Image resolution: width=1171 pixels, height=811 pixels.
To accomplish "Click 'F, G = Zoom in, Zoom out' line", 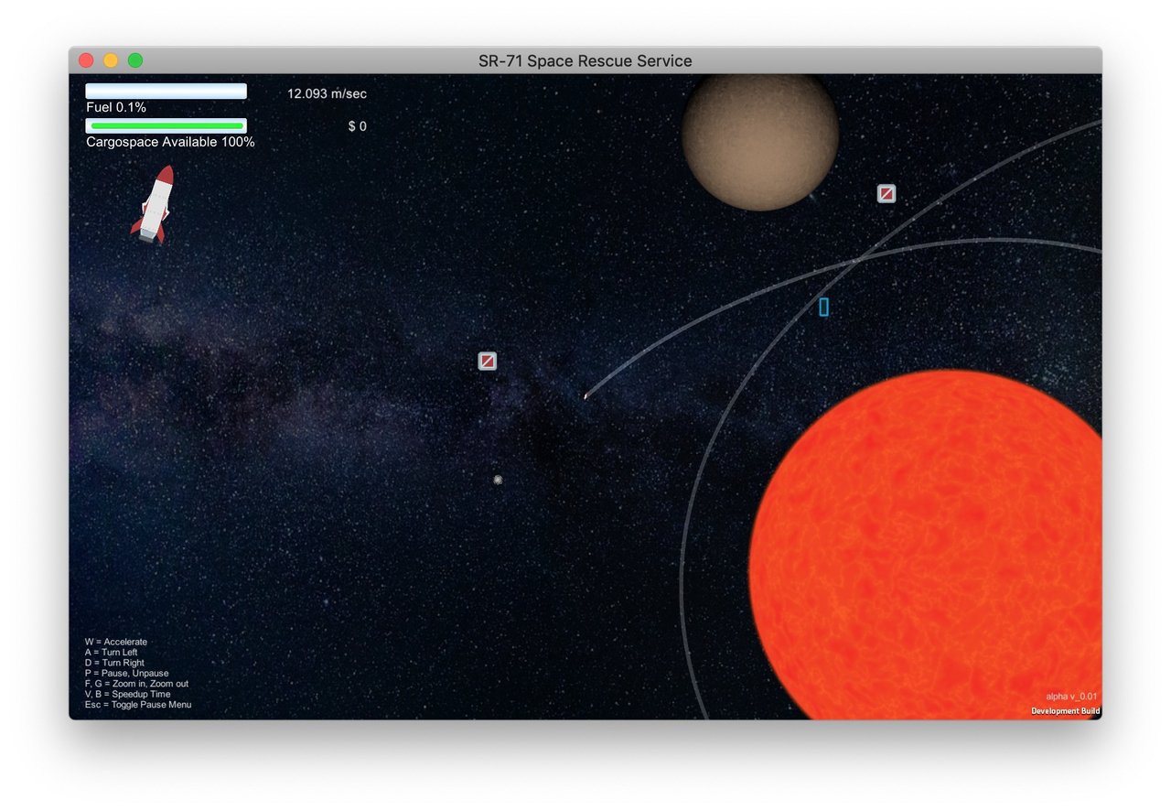I will (136, 684).
